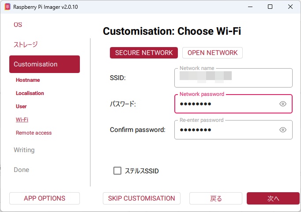The image size is (301, 212).
Task: Proceed with the 次へ button
Action: (273, 198)
